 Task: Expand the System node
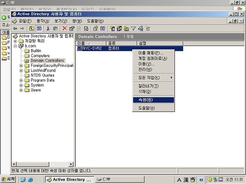[x=21, y=86]
